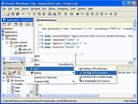Select Application2 in the navigator tree
Image resolution: width=138 pixels, height=104 pixels.
(x=11, y=36)
